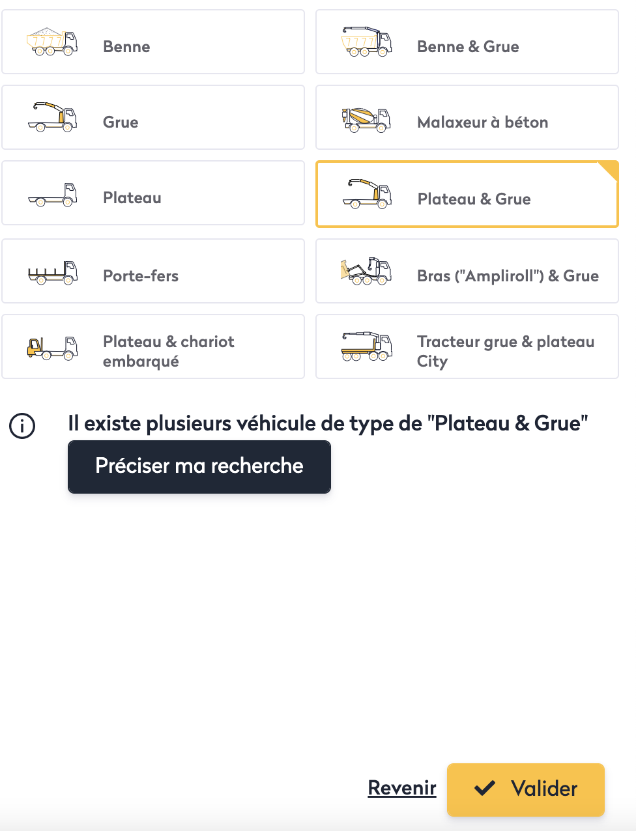Click the concrete mixer truck icon
Screen dimensions: 636x831
(366, 119)
